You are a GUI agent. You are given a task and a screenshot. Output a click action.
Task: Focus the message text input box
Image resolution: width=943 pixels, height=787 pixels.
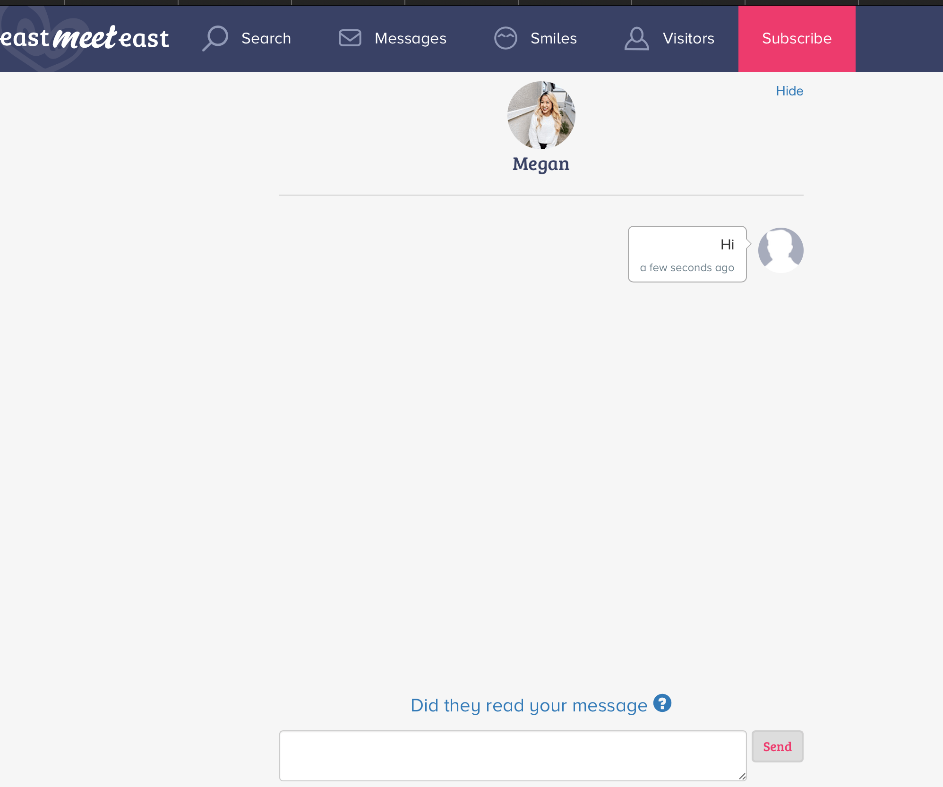coord(513,756)
